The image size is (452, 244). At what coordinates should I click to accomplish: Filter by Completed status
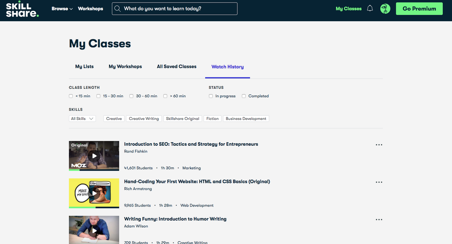(244, 96)
